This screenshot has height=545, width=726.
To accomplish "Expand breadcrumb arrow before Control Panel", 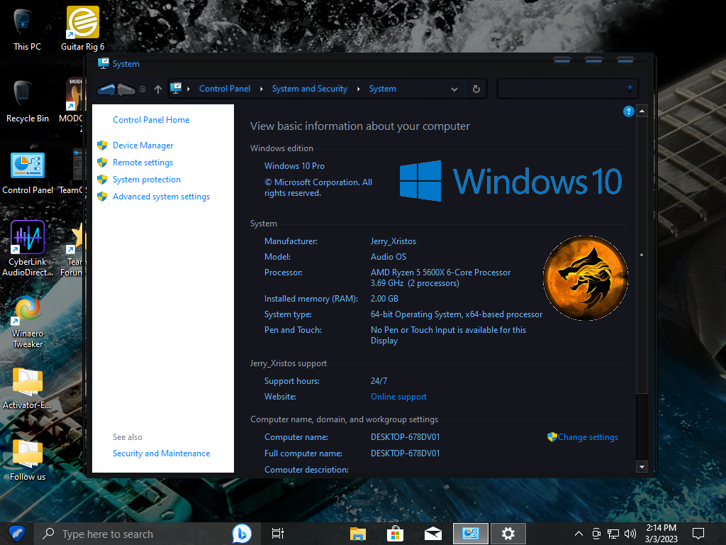I will [189, 89].
